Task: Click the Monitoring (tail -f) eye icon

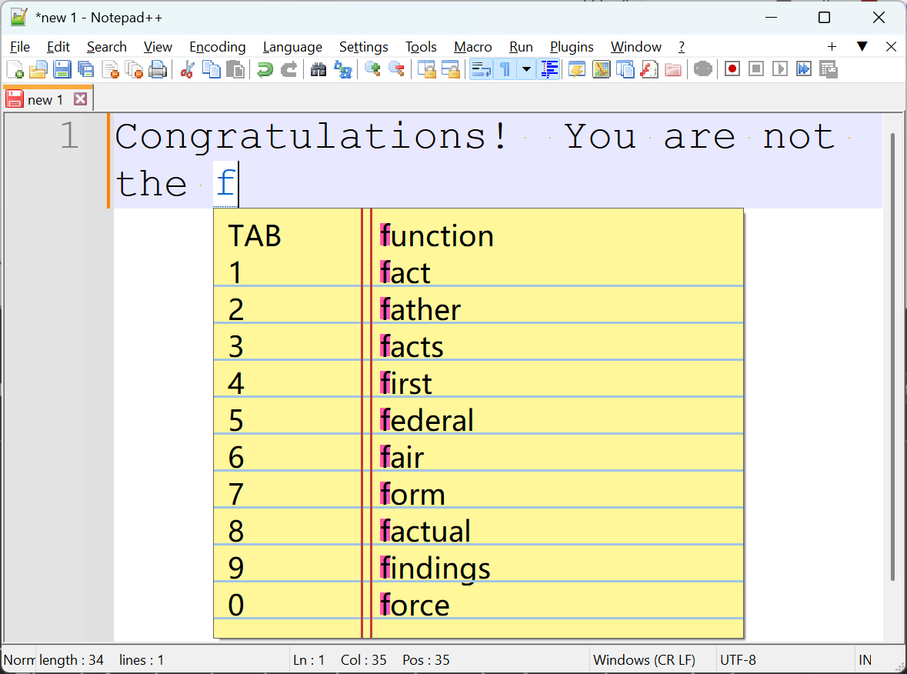Action: [703, 69]
